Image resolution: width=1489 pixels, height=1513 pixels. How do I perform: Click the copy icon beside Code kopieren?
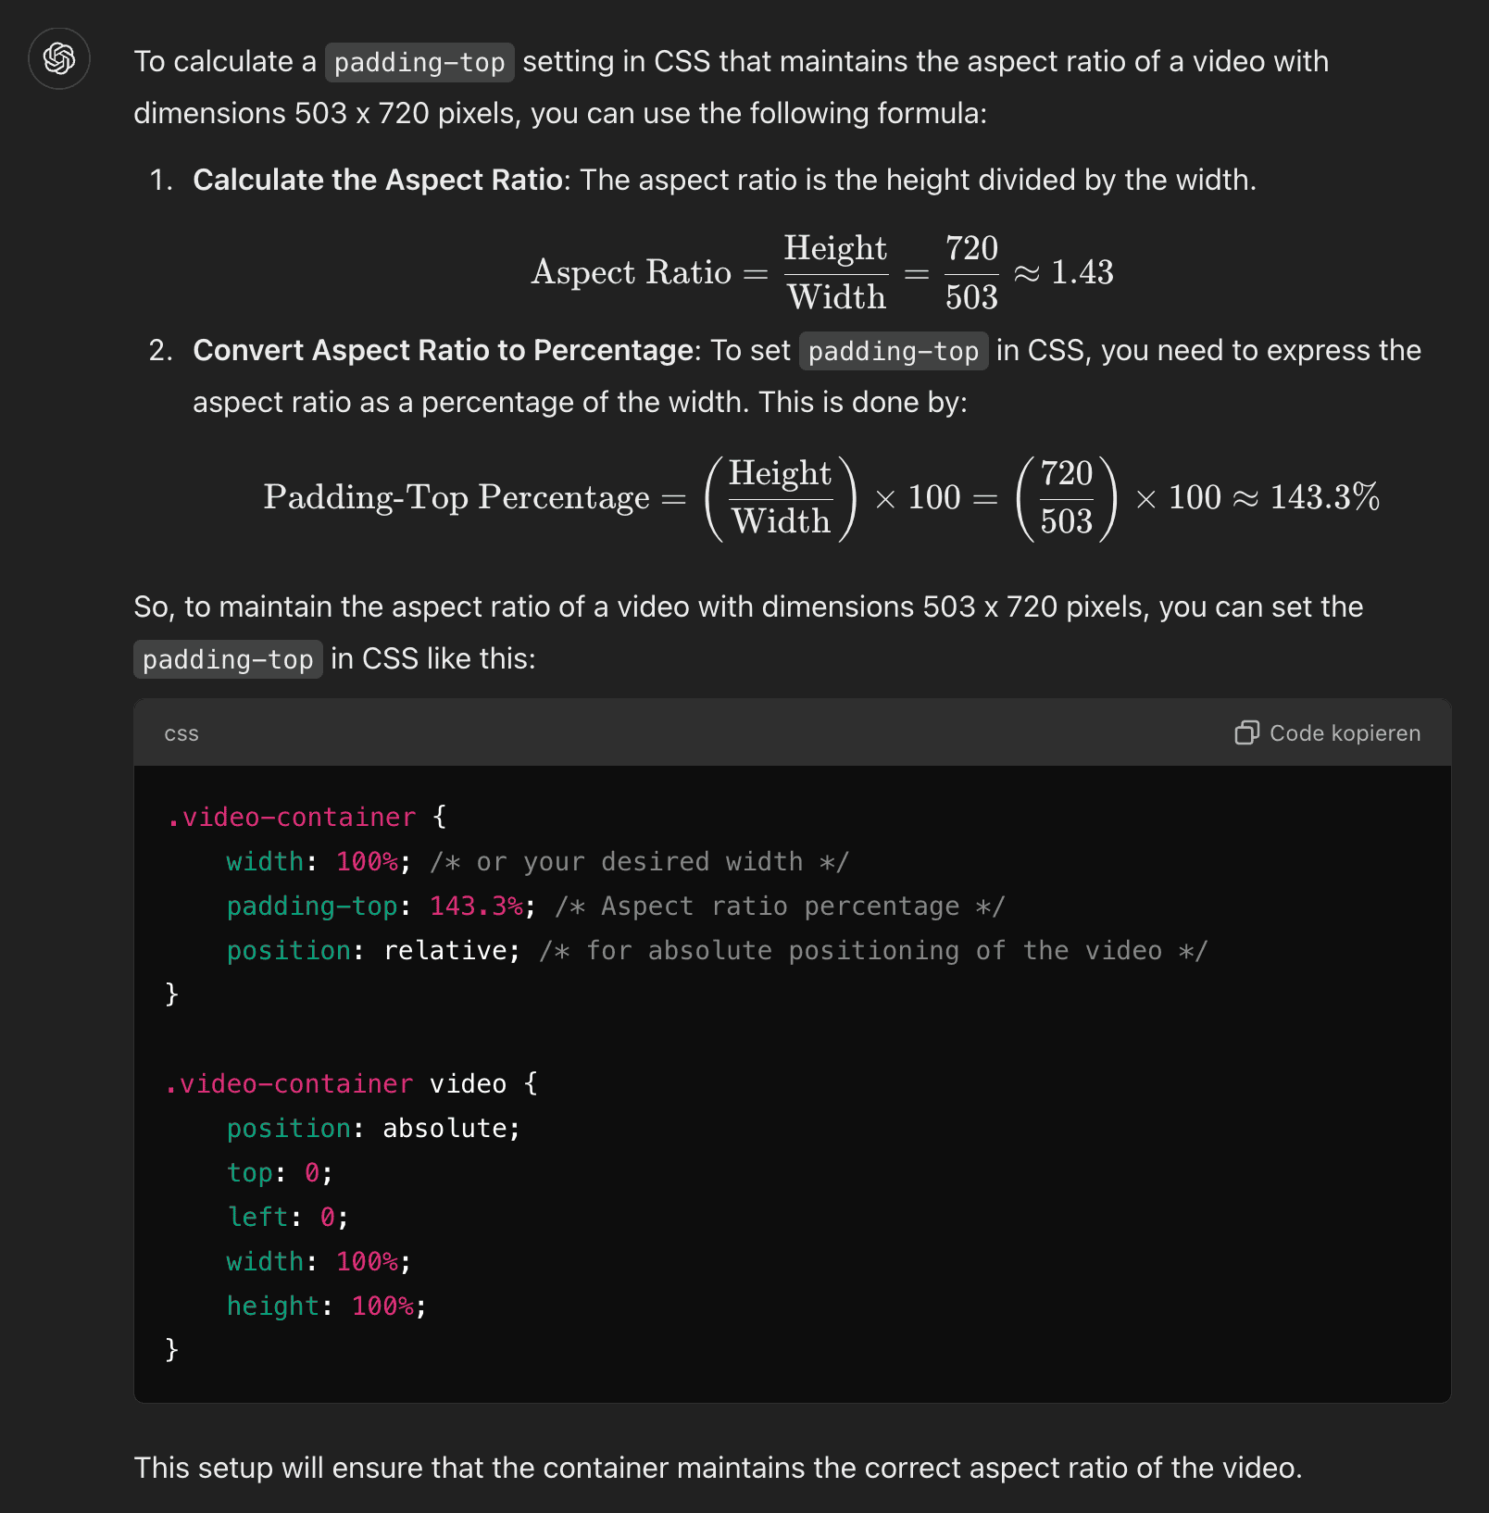pos(1246,732)
